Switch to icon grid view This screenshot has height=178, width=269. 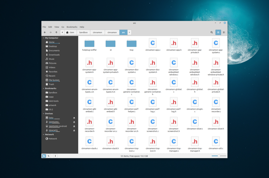click(218, 32)
